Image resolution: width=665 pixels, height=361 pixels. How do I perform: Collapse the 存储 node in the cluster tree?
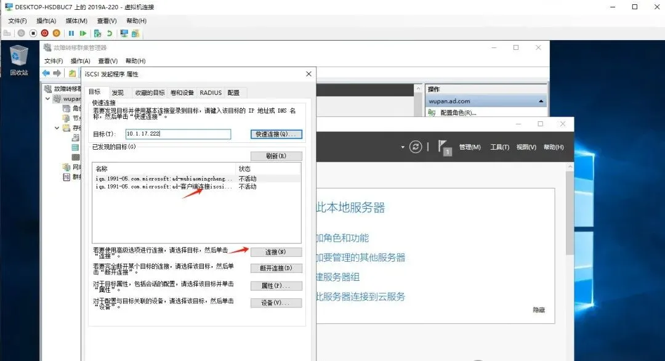tap(56, 128)
